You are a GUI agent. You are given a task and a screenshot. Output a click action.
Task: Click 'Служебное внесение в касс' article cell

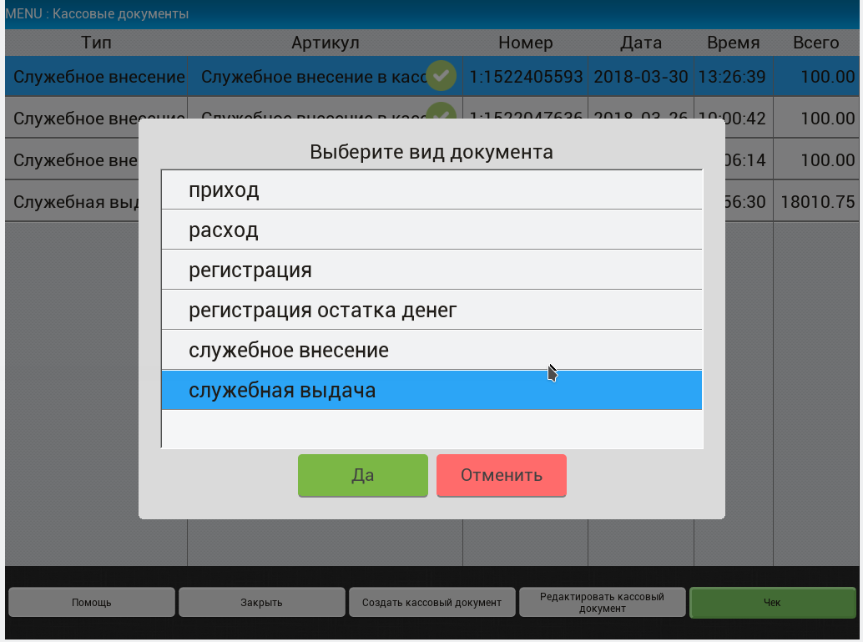coord(326,77)
